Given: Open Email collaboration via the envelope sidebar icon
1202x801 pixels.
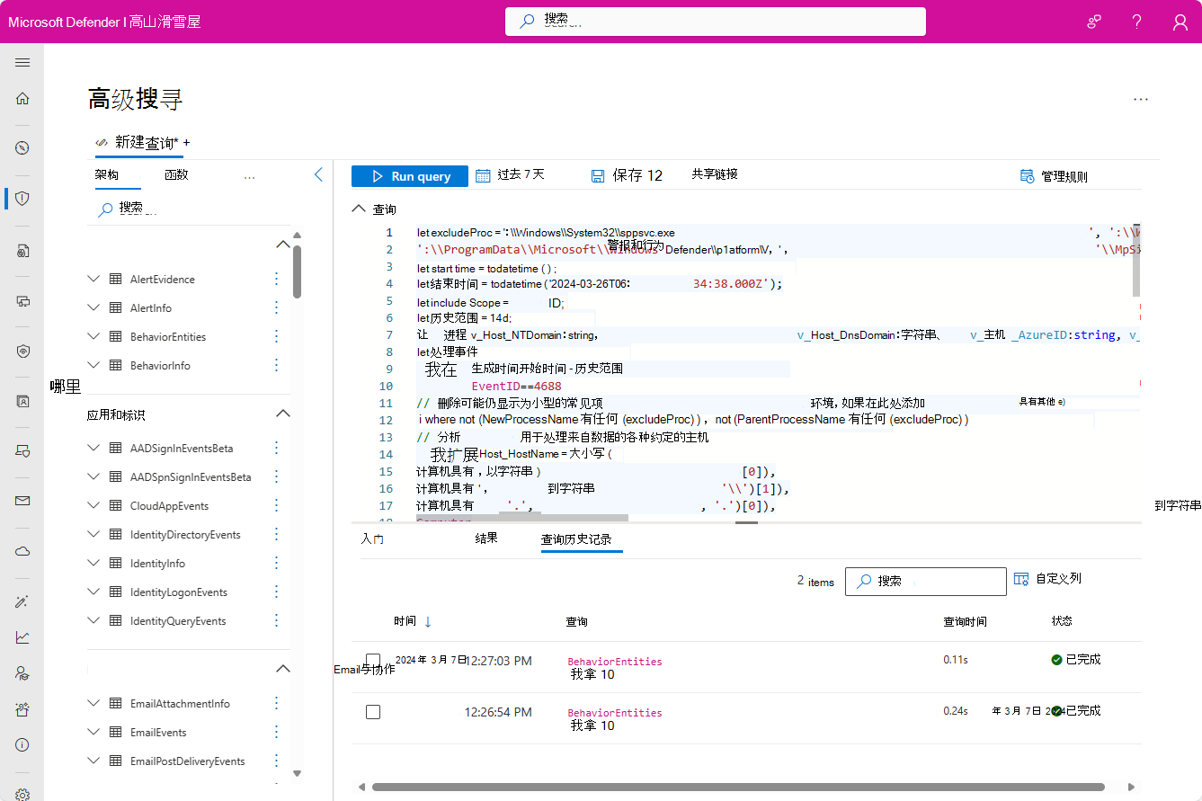Looking at the screenshot, I should [x=22, y=501].
